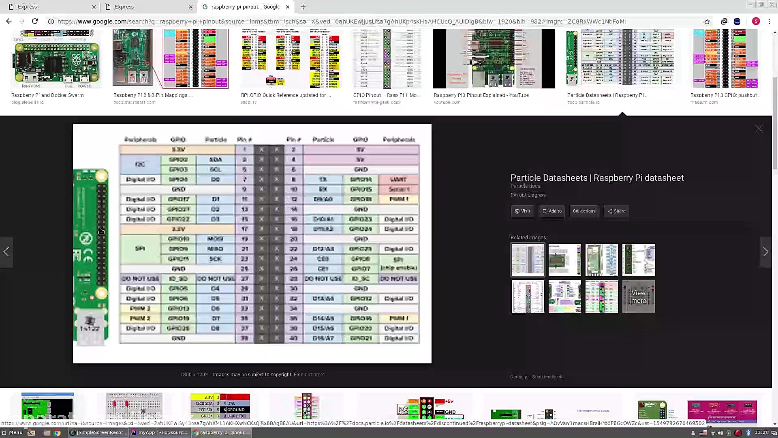
Task: Bookmark this page with star icon
Action: click(x=707, y=21)
